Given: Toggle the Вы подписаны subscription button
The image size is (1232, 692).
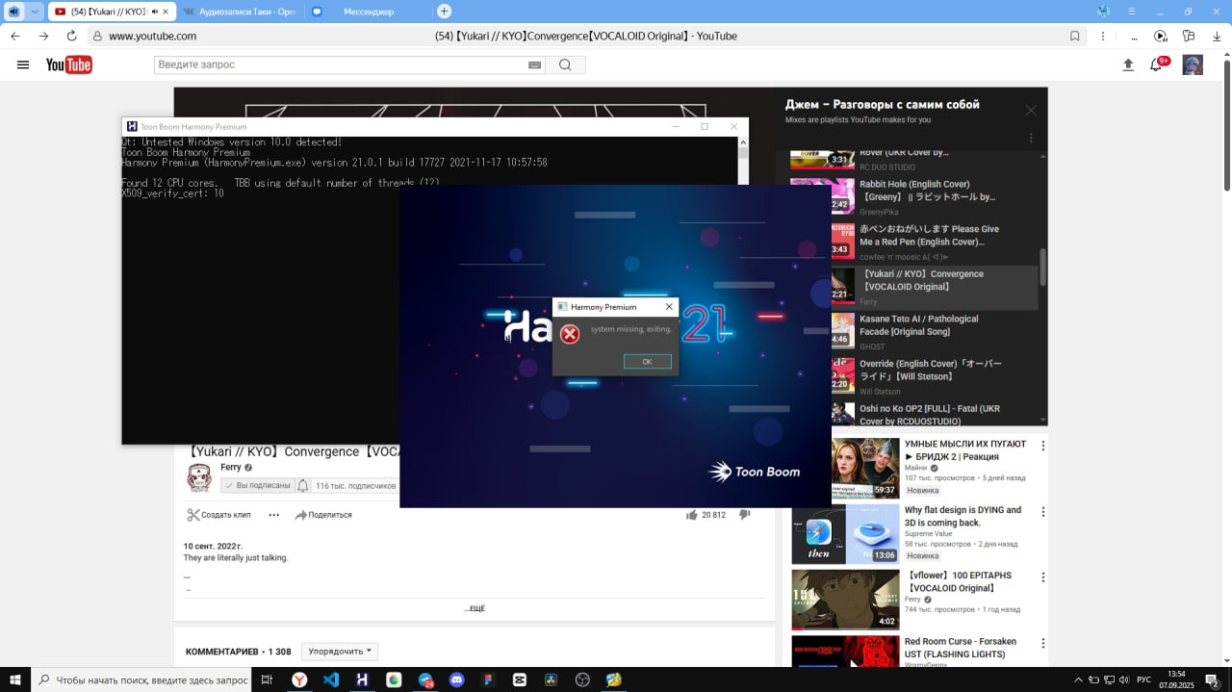Looking at the screenshot, I should click(x=257, y=486).
